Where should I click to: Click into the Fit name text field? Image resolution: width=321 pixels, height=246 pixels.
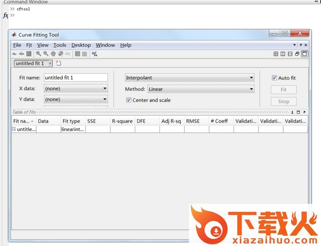[76, 77]
